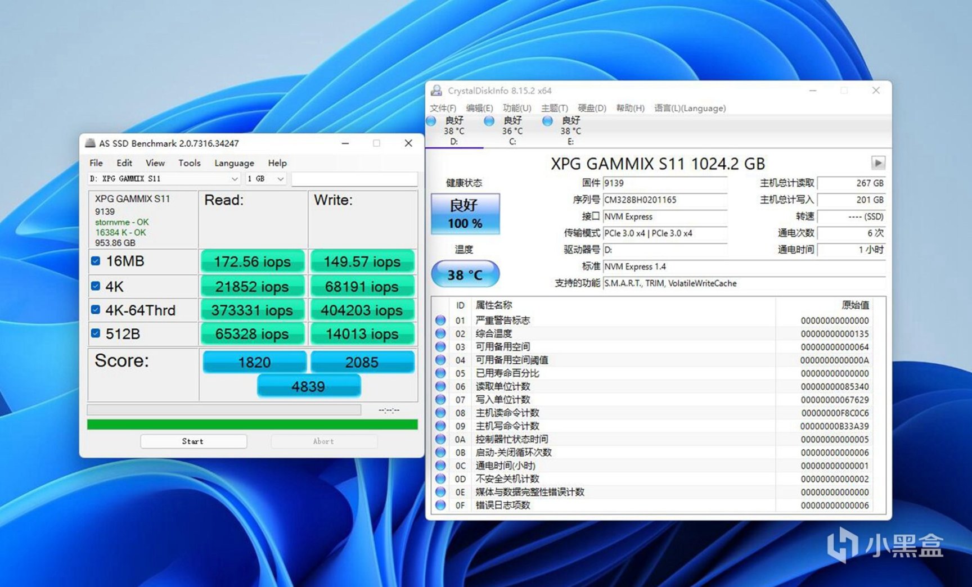The height and width of the screenshot is (587, 972).
Task: Click the 38 °C temperature button
Action: pyautogui.click(x=465, y=274)
